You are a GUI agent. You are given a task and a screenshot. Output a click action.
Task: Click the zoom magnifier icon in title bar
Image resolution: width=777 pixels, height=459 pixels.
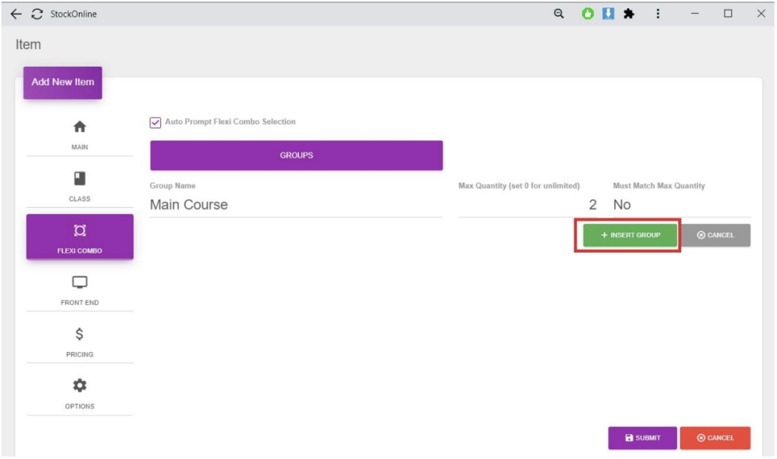[559, 14]
